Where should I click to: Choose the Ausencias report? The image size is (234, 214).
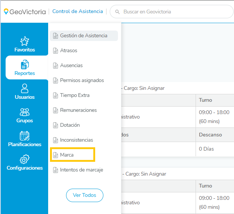pos(71,66)
